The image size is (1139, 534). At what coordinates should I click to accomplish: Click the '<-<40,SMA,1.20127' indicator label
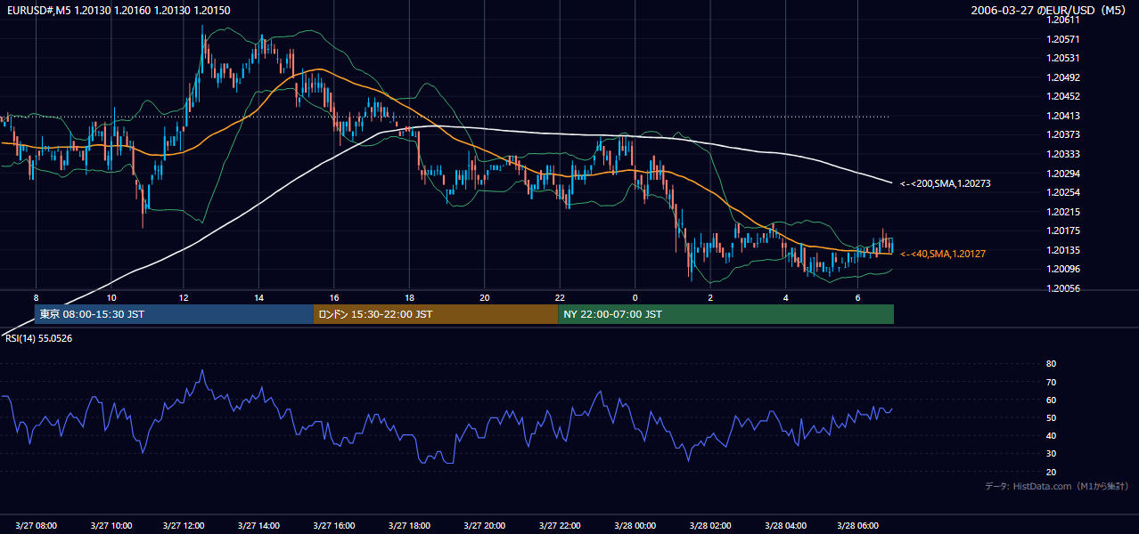tap(944, 254)
